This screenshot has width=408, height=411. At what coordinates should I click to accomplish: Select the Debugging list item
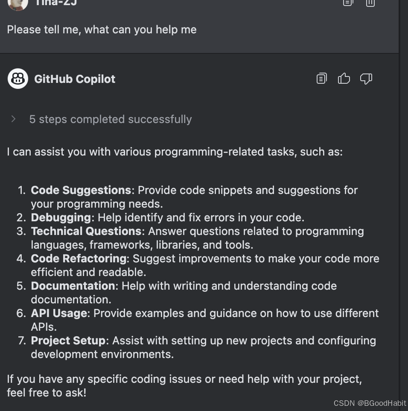160,217
